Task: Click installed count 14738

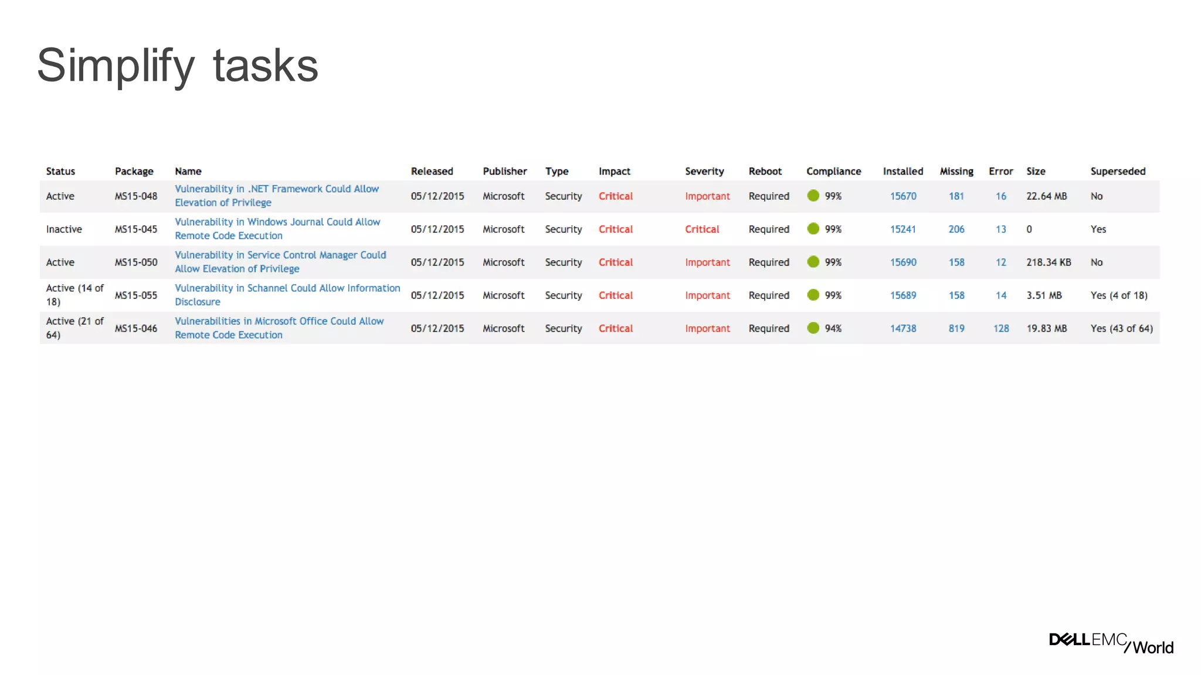Action: pyautogui.click(x=903, y=329)
